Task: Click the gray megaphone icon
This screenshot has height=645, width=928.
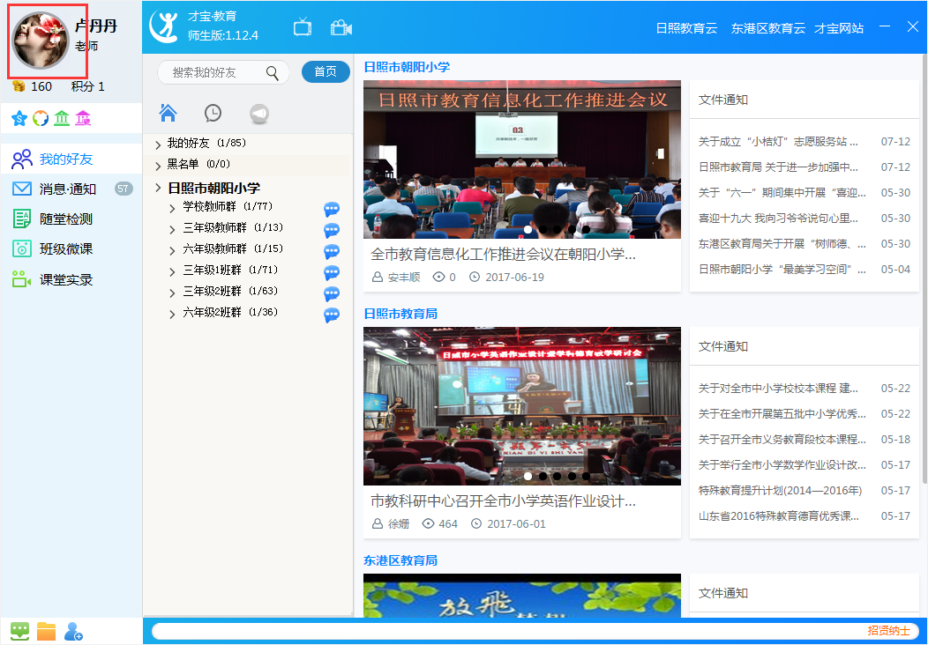Action: (x=259, y=114)
